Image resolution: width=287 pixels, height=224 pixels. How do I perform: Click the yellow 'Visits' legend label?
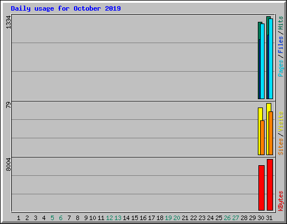tap(280, 122)
